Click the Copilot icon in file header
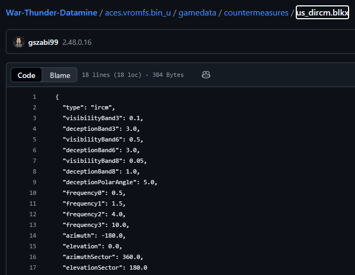The width and height of the screenshot is (355, 275). tap(206, 75)
